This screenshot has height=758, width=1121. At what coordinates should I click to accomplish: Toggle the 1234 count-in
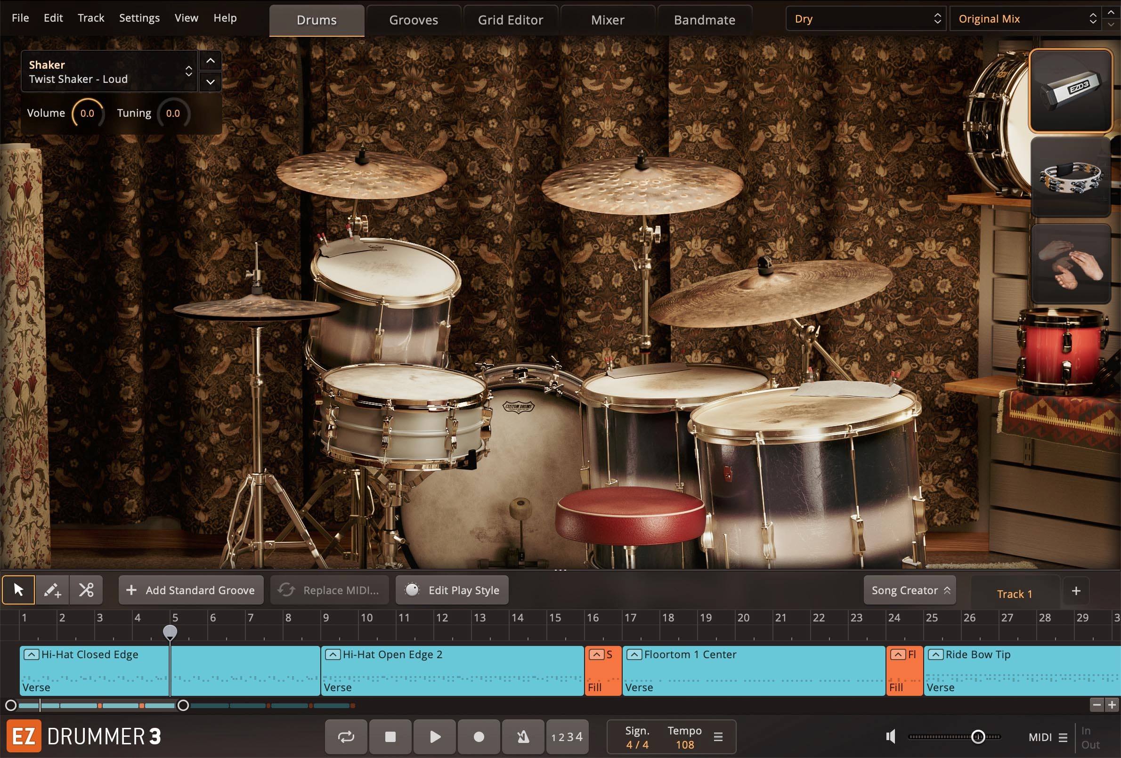(567, 736)
